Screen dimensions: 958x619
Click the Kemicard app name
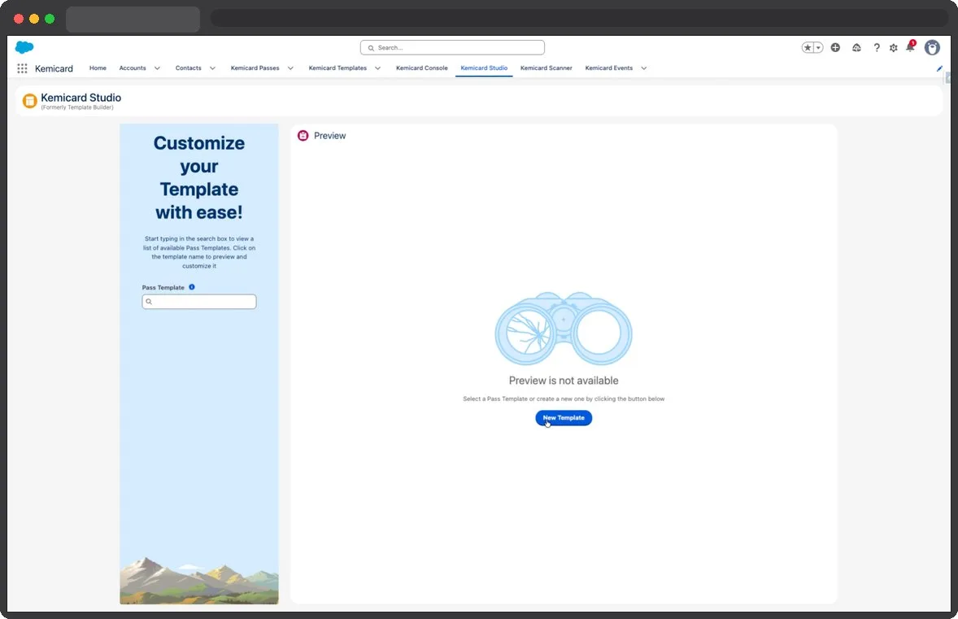point(54,68)
